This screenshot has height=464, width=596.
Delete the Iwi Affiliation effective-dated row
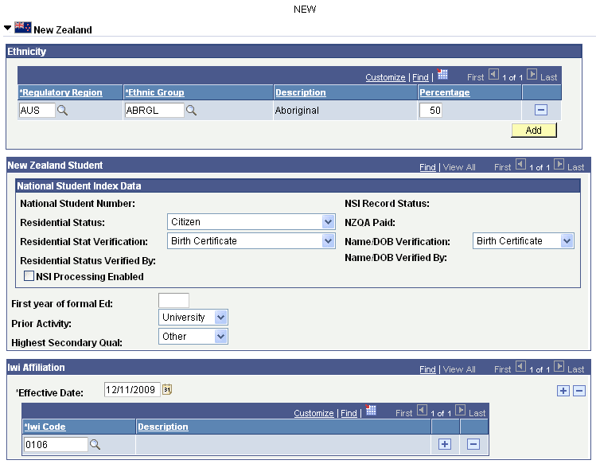[x=579, y=391]
